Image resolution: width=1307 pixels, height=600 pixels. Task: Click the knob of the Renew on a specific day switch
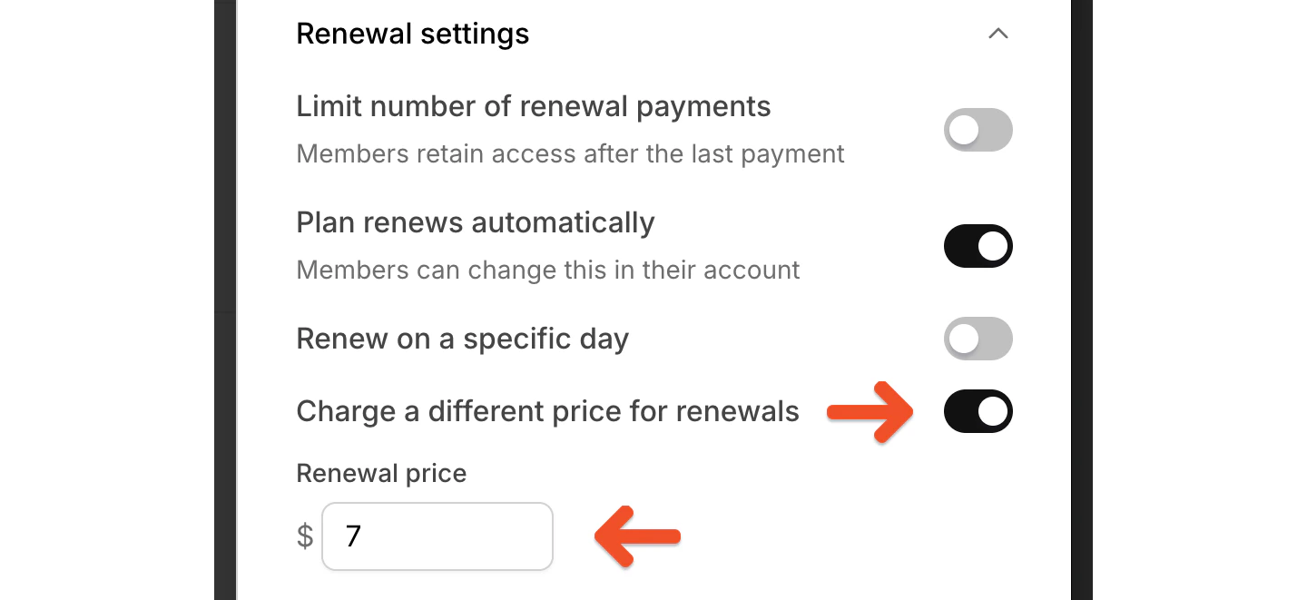coord(962,339)
